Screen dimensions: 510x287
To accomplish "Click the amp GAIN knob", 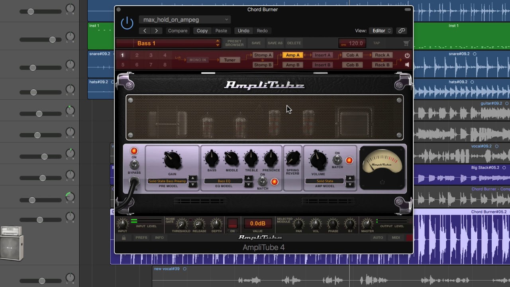I will 172,160.
